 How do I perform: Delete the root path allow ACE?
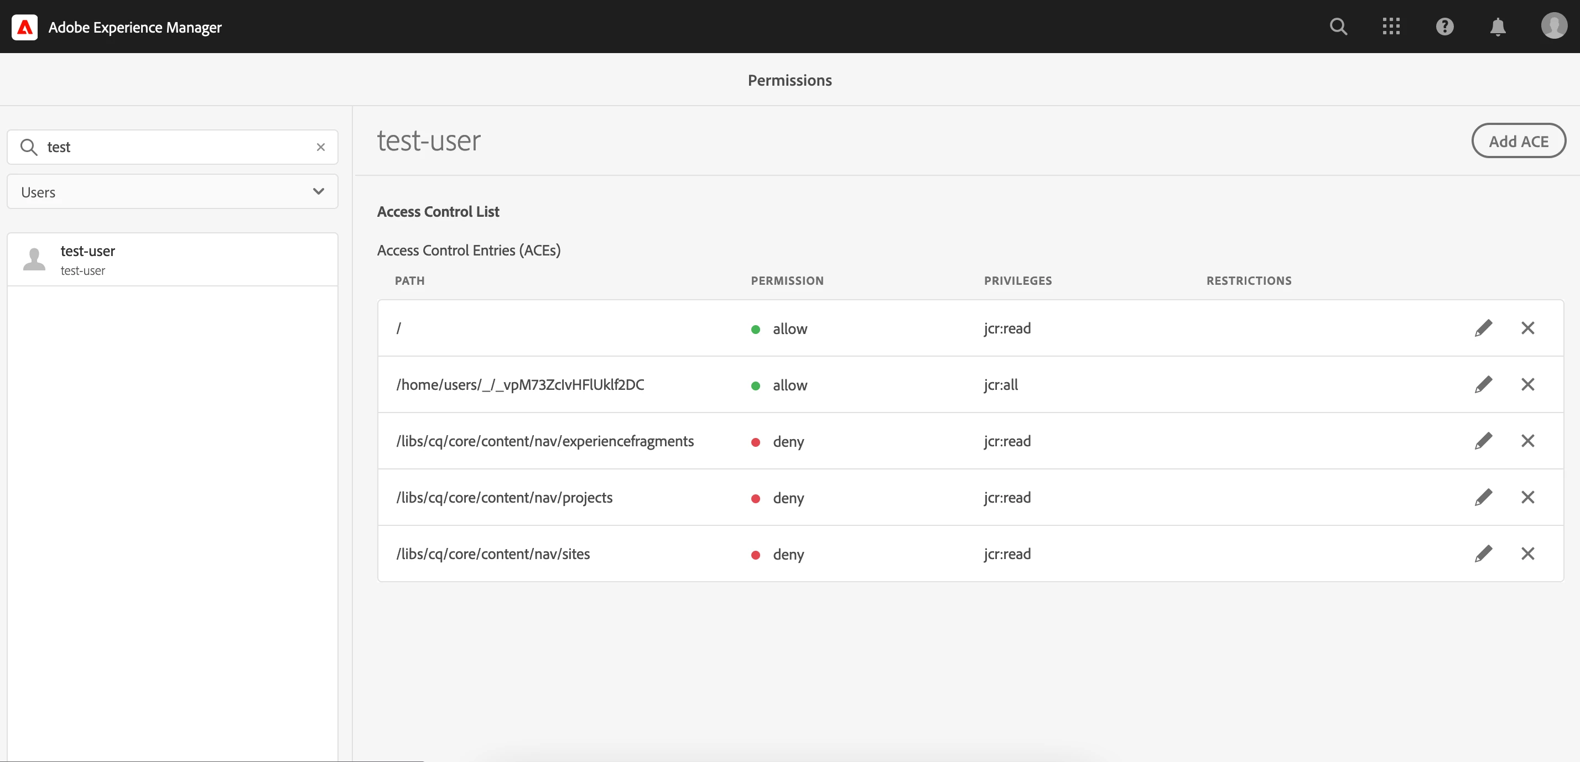tap(1527, 328)
